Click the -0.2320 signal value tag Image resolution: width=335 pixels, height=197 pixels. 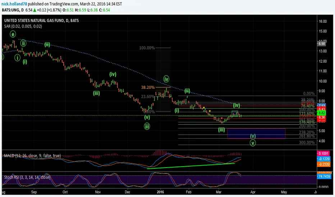tap(323, 164)
